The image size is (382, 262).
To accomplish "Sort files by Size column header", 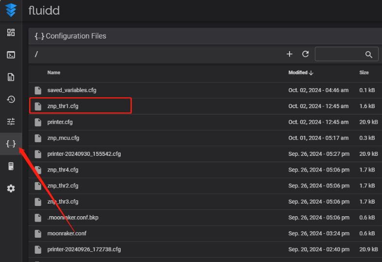I will 364,73.
